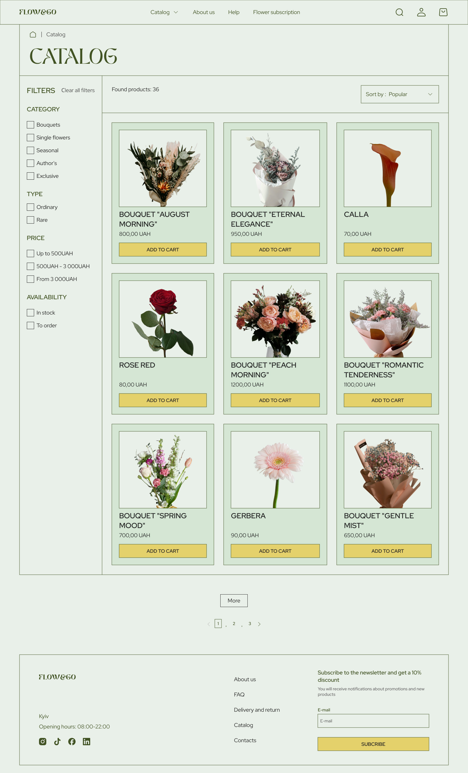Go to next page with right chevron
468x773 pixels.
tap(259, 624)
